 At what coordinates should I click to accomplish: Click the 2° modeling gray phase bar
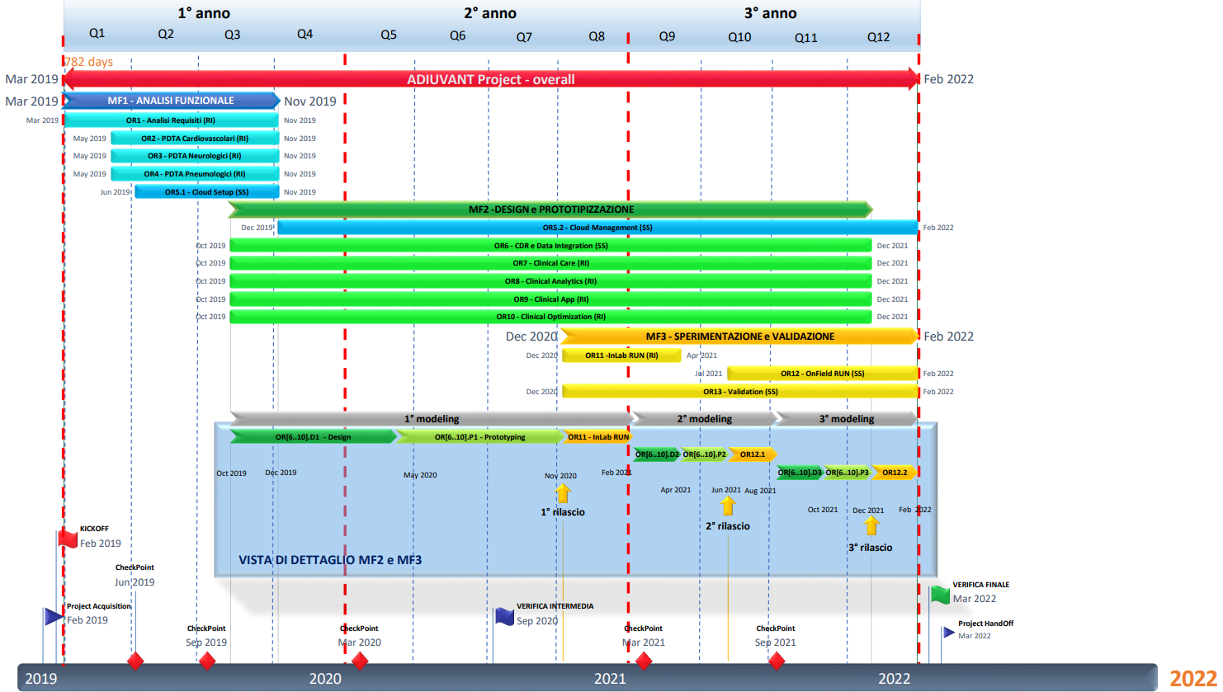[704, 419]
